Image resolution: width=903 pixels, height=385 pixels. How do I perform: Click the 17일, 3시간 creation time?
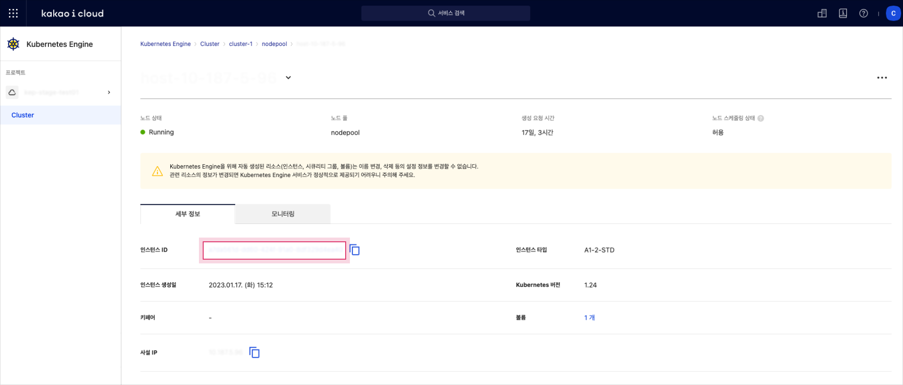(x=537, y=133)
